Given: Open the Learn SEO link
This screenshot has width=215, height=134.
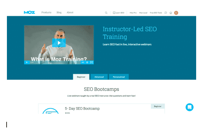Looking at the screenshot, I should click(119, 13).
